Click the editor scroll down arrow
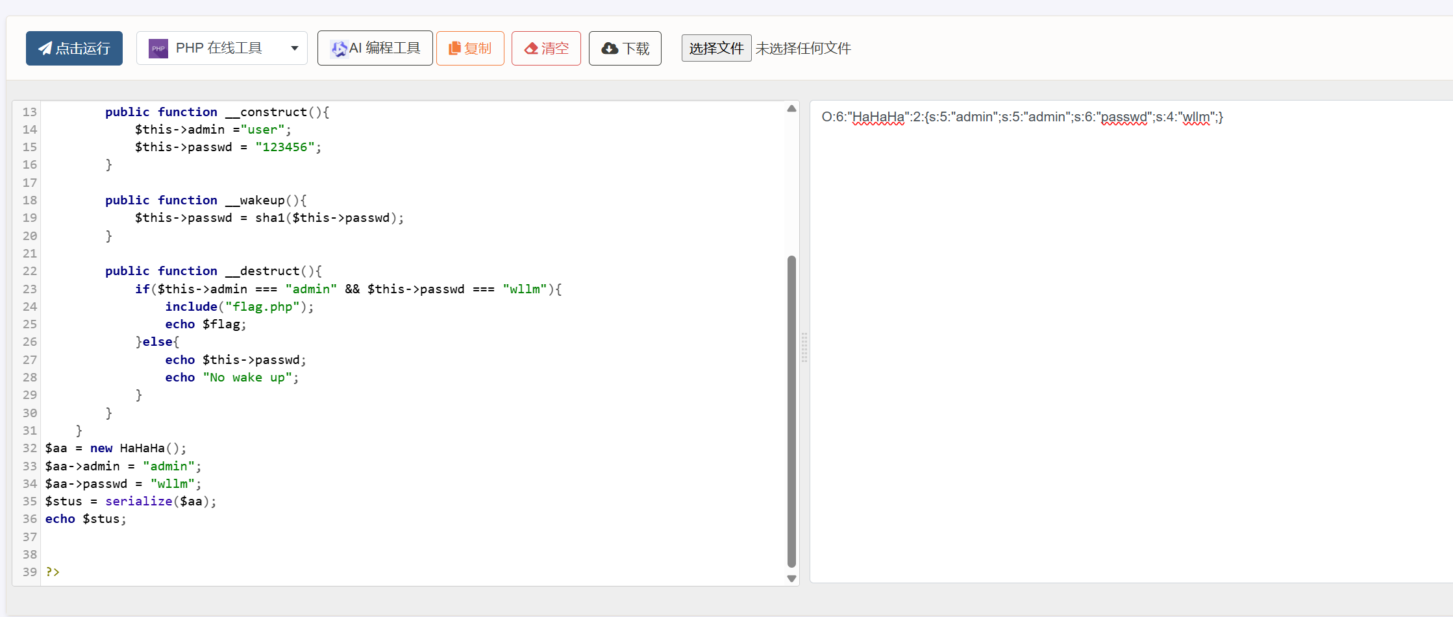 click(791, 579)
